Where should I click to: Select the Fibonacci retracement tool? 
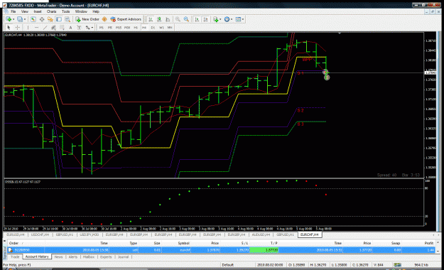(62, 28)
